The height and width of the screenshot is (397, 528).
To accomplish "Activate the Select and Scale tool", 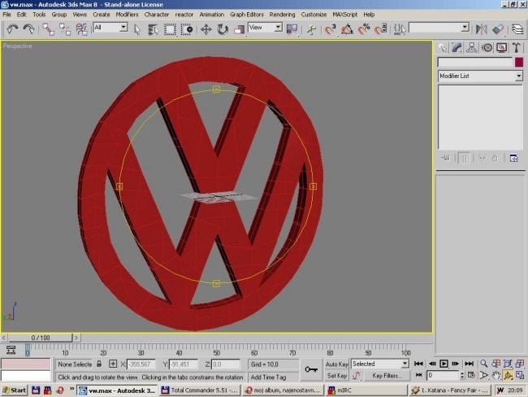I will (x=240, y=29).
